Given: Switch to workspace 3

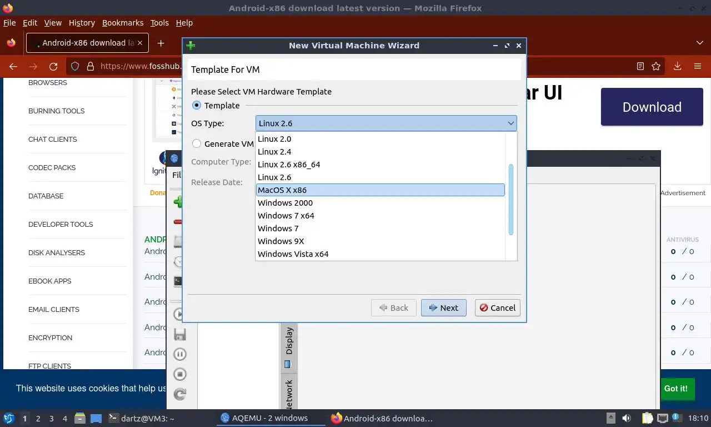Looking at the screenshot, I should point(51,418).
